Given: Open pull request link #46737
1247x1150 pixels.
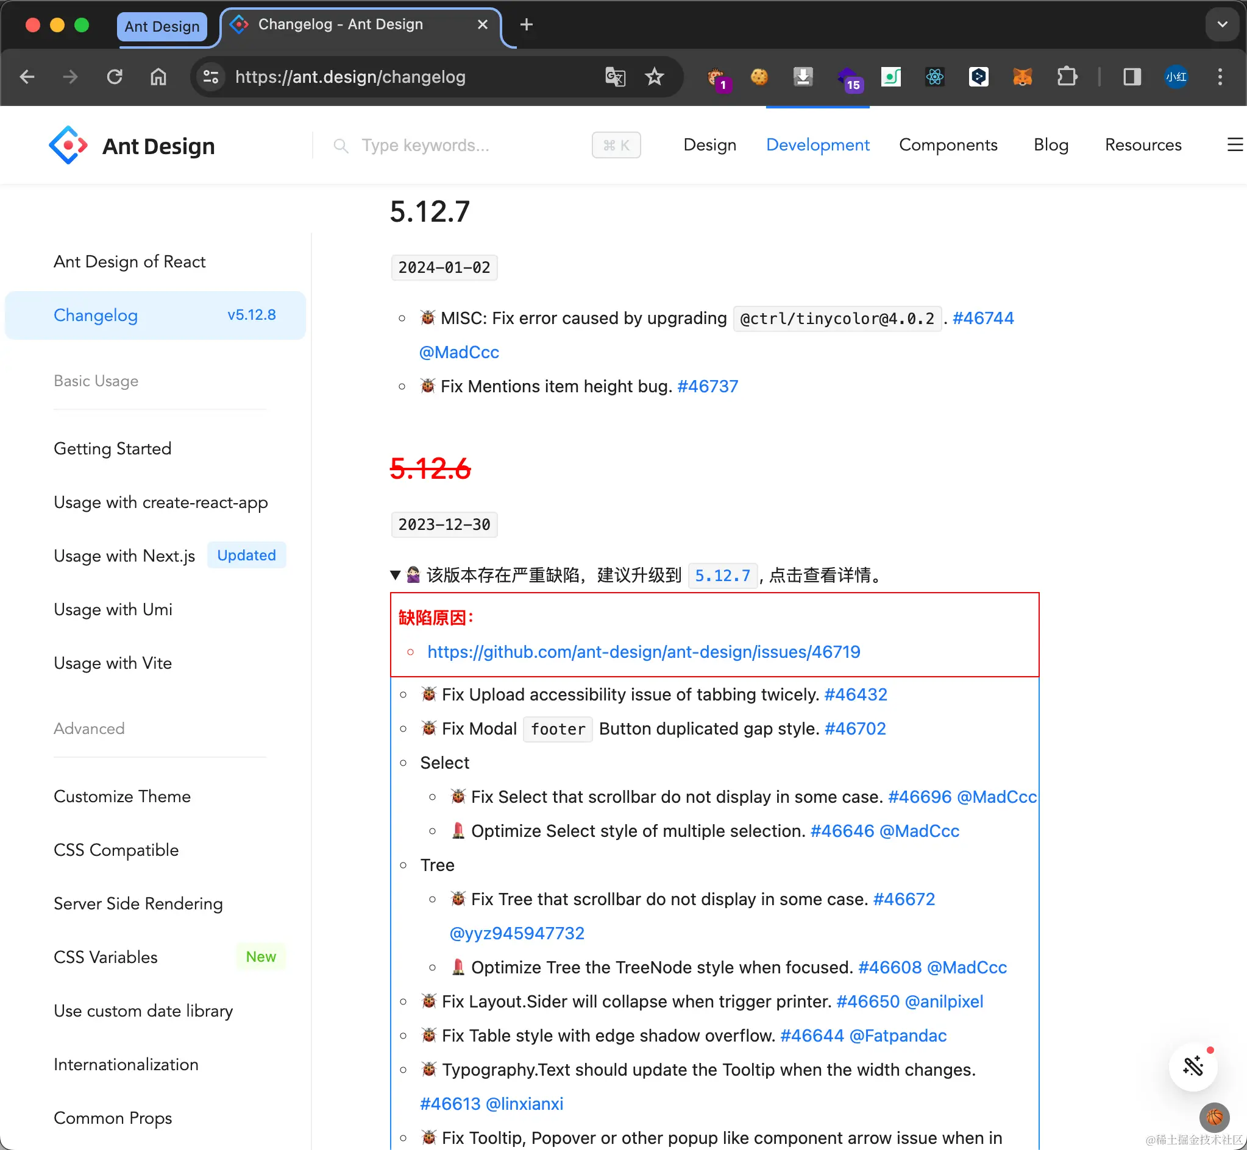Looking at the screenshot, I should [707, 386].
